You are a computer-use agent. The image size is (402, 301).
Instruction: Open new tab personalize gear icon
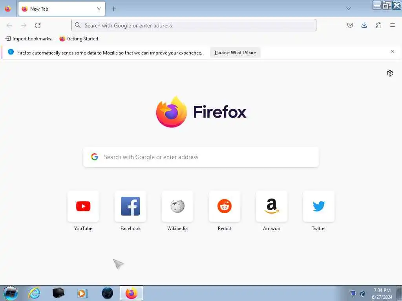pos(390,73)
